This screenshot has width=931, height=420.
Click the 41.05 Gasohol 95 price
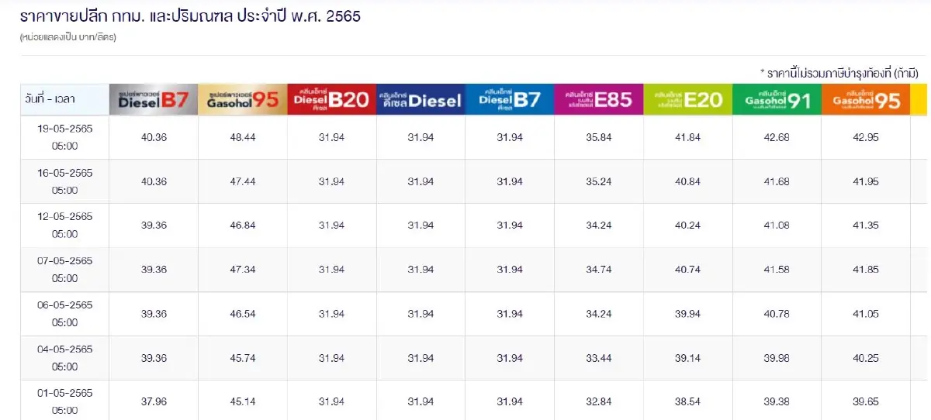point(866,314)
